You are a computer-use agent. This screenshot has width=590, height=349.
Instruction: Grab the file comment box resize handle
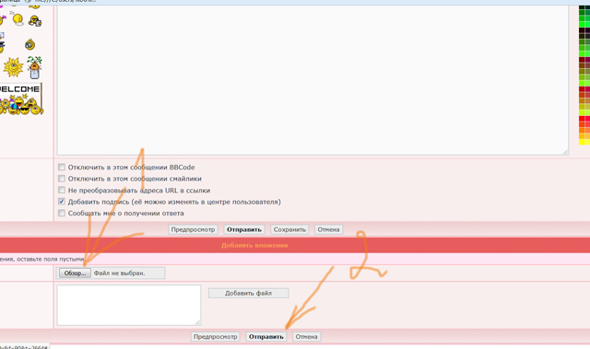197,322
